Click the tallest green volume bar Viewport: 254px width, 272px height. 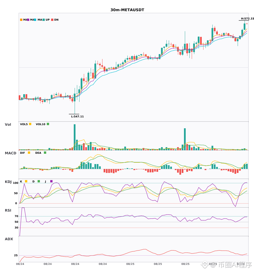pyautogui.click(x=75, y=137)
